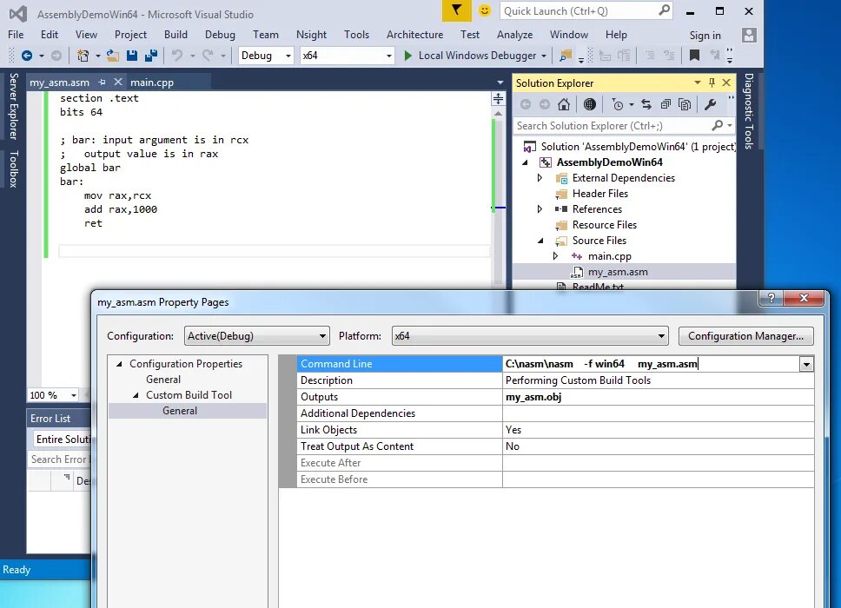The height and width of the screenshot is (608, 841).
Task: Click the Undo arrow icon
Action: (x=177, y=56)
